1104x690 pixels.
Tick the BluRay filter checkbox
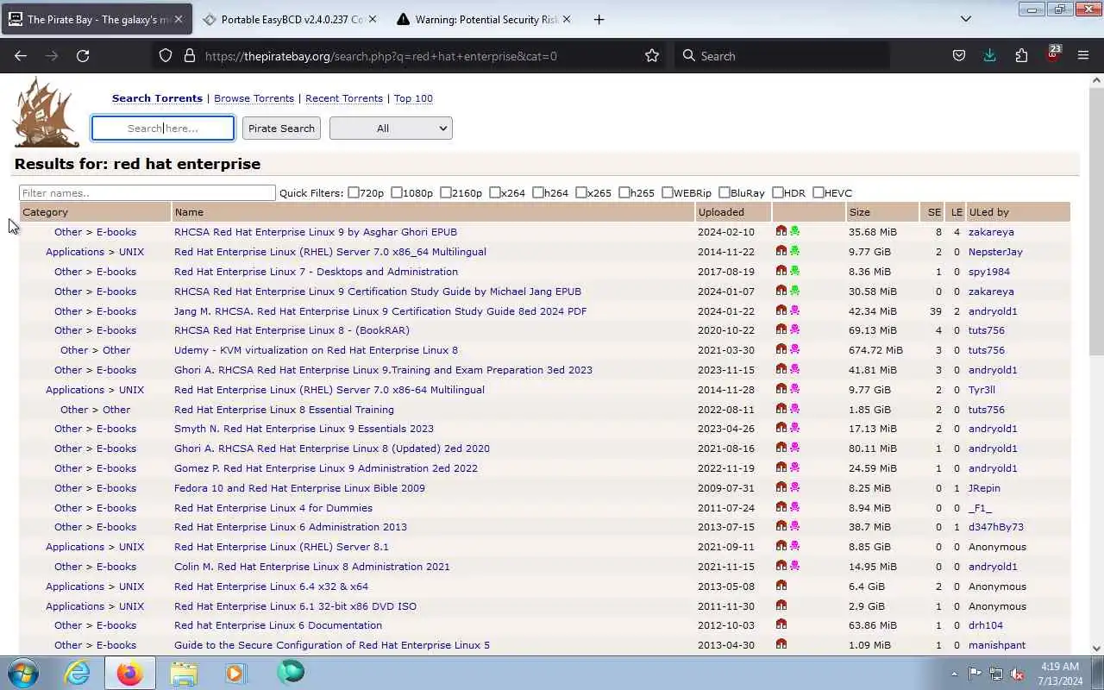pyautogui.click(x=724, y=192)
